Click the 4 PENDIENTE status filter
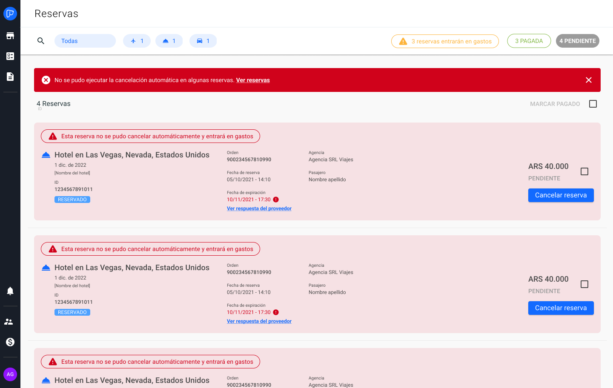 tap(577, 41)
